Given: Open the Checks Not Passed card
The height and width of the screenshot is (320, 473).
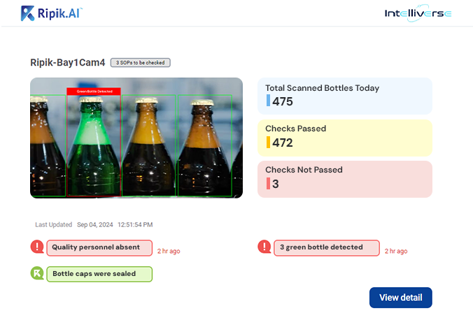Looking at the screenshot, I should coord(345,179).
